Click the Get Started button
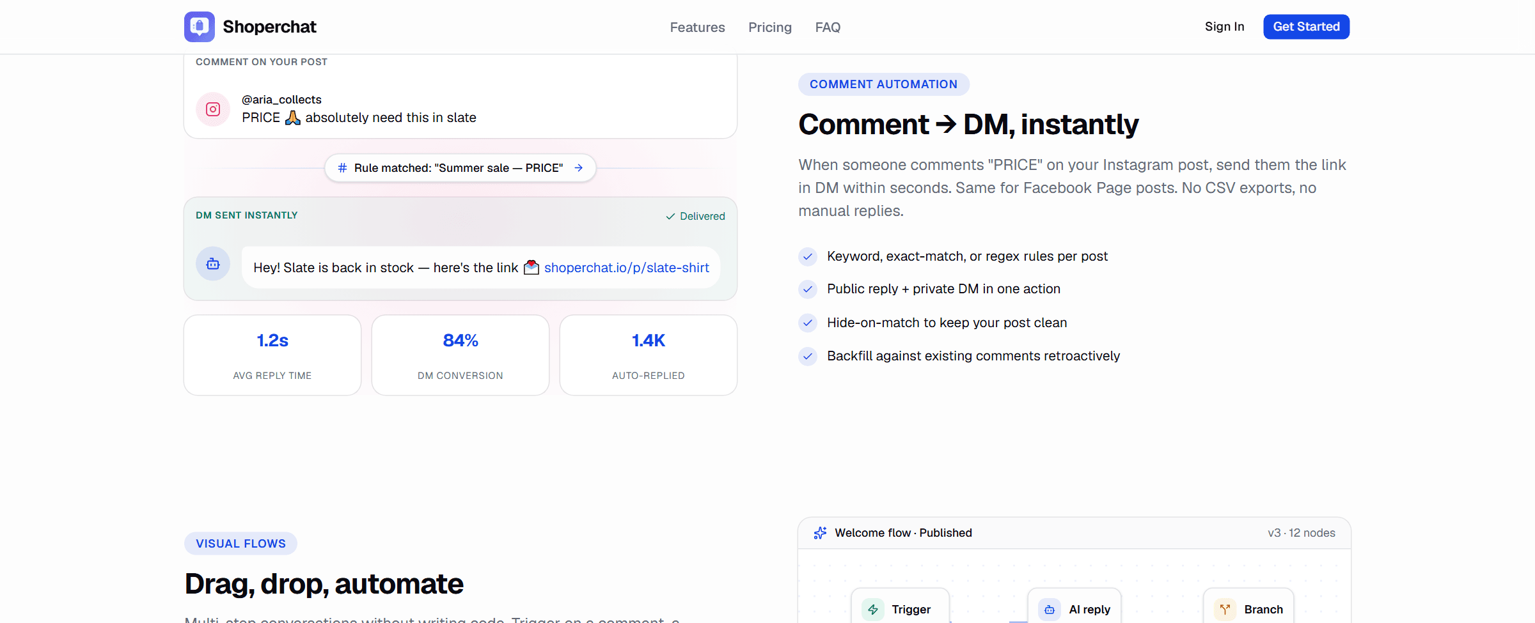This screenshot has height=623, width=1535. tap(1306, 27)
